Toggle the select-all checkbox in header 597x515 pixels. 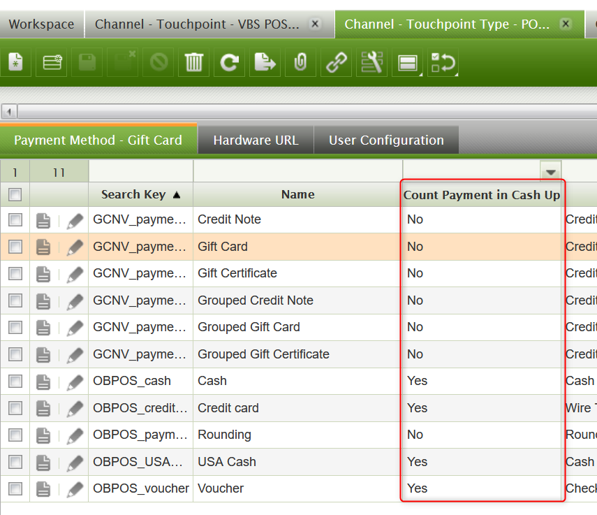point(15,195)
